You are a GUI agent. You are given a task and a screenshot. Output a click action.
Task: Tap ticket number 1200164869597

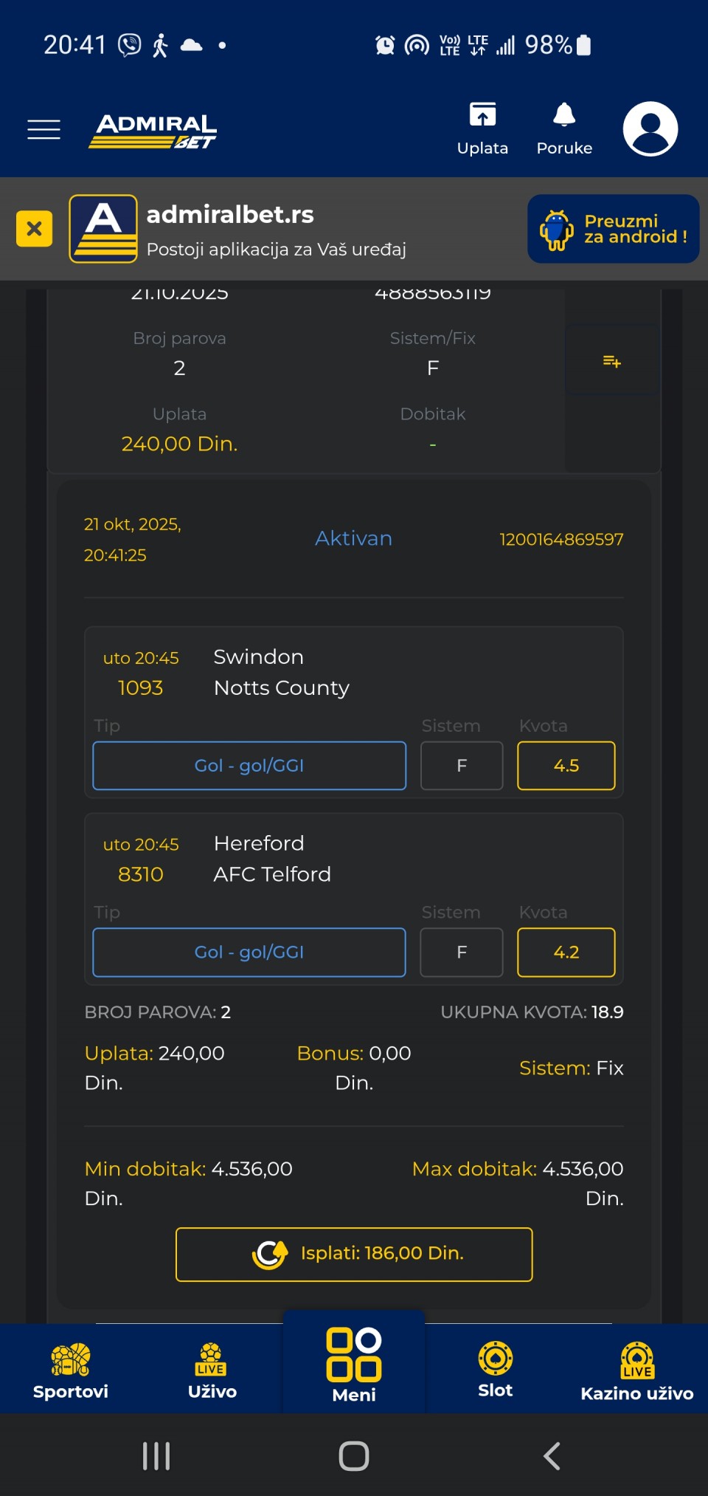click(x=561, y=540)
